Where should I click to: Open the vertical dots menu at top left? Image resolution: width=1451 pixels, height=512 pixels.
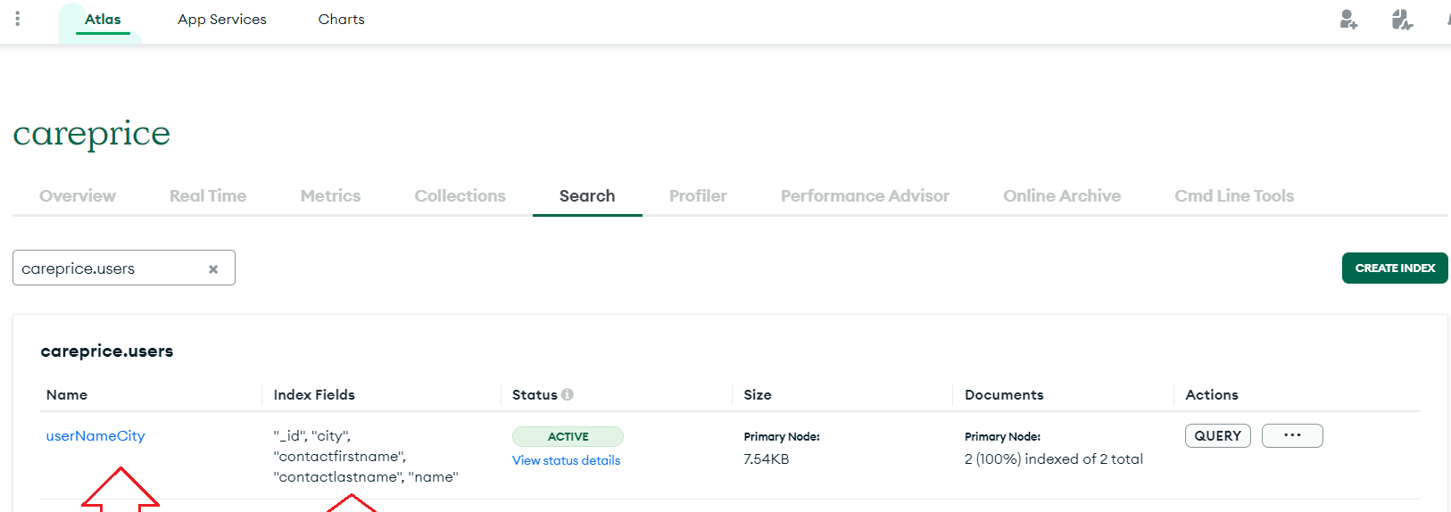(x=17, y=19)
